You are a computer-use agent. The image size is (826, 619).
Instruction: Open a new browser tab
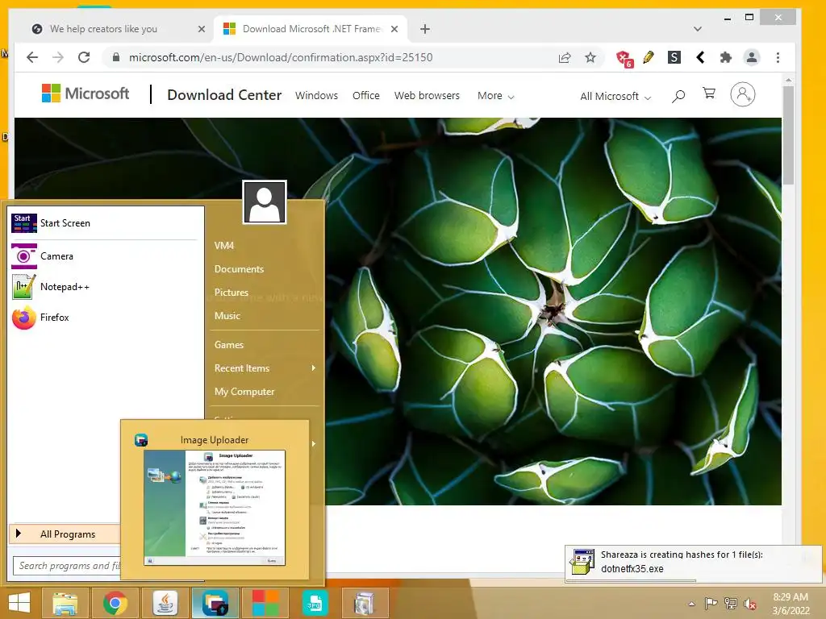point(425,29)
